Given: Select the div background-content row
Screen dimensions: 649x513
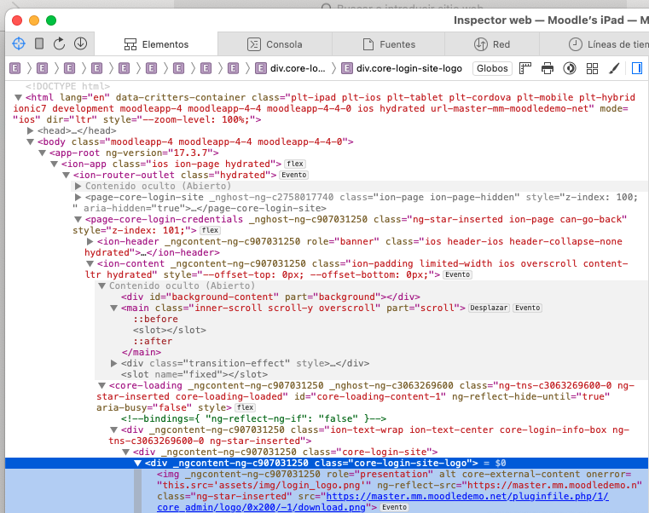Looking at the screenshot, I should coord(270,297).
